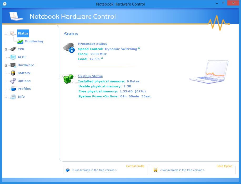Minimize the Notebook Hardware Control window
241x184 pixels.
pos(217,3)
